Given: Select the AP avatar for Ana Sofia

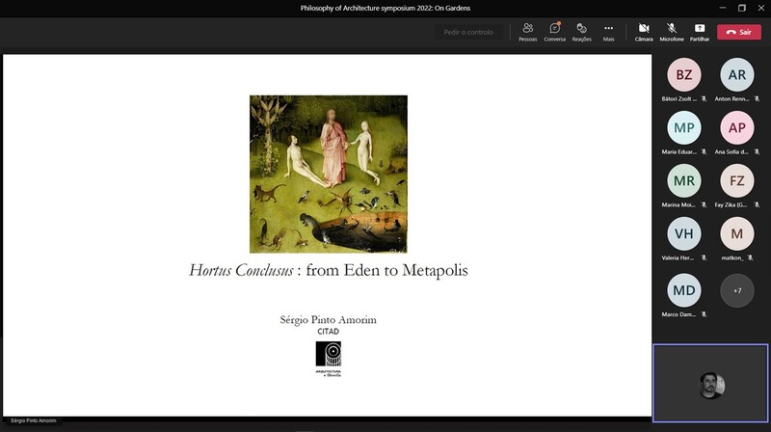Looking at the screenshot, I should click(737, 128).
